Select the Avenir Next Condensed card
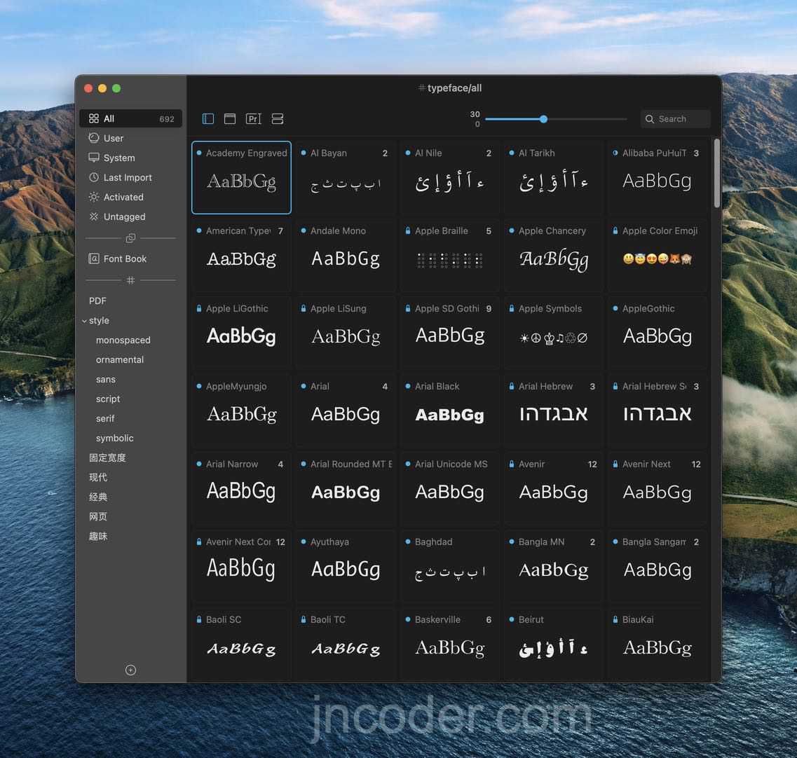The height and width of the screenshot is (758, 797). [241, 566]
